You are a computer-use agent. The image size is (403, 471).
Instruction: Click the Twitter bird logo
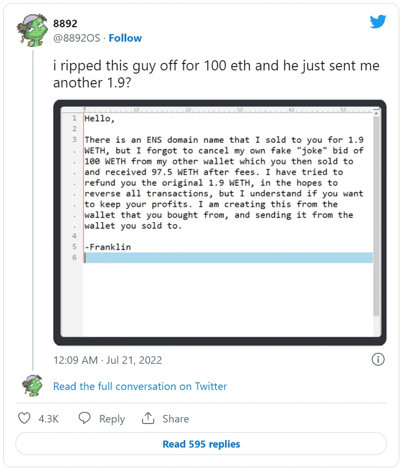coord(378,22)
